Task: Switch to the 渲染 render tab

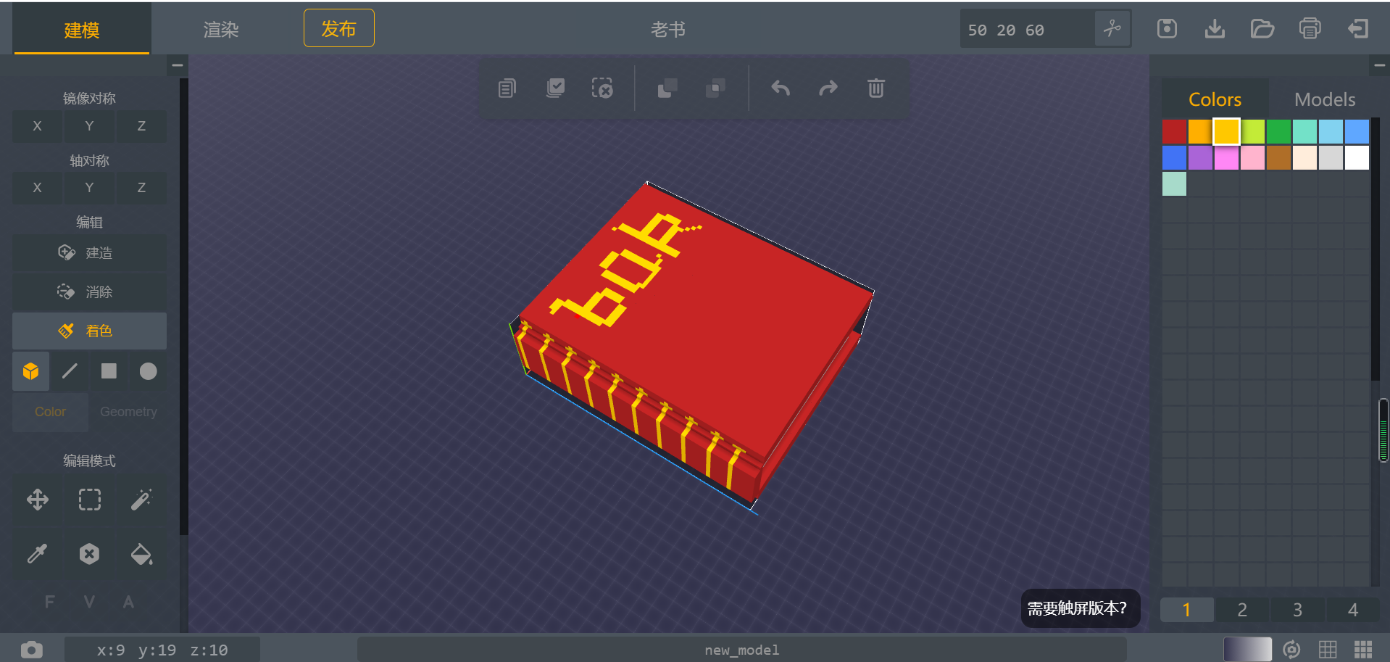Action: click(x=221, y=30)
